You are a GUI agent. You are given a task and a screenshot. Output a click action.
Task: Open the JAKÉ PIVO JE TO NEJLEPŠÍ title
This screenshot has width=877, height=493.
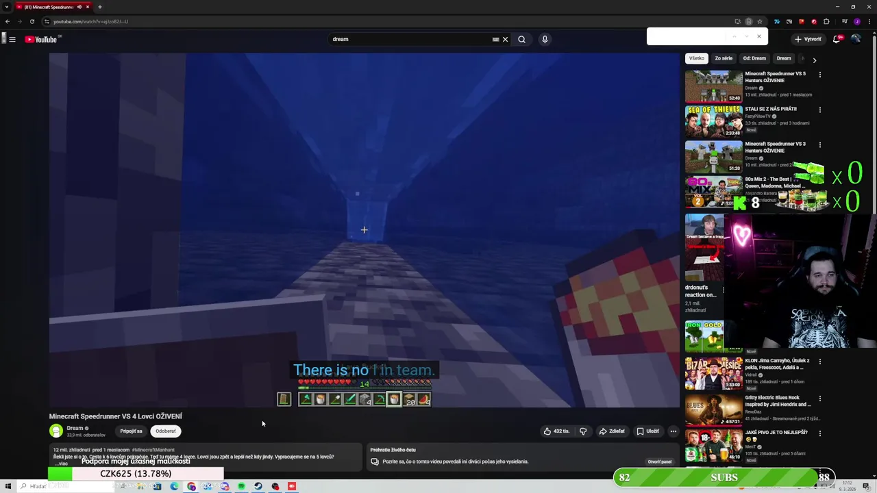[x=776, y=433]
